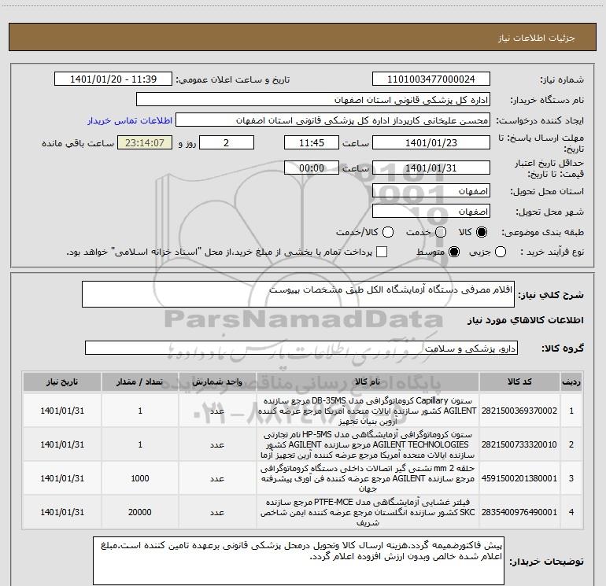This screenshot has height=586, width=606.
Task: Click the واحد شمارش column header
Action: pos(217,381)
